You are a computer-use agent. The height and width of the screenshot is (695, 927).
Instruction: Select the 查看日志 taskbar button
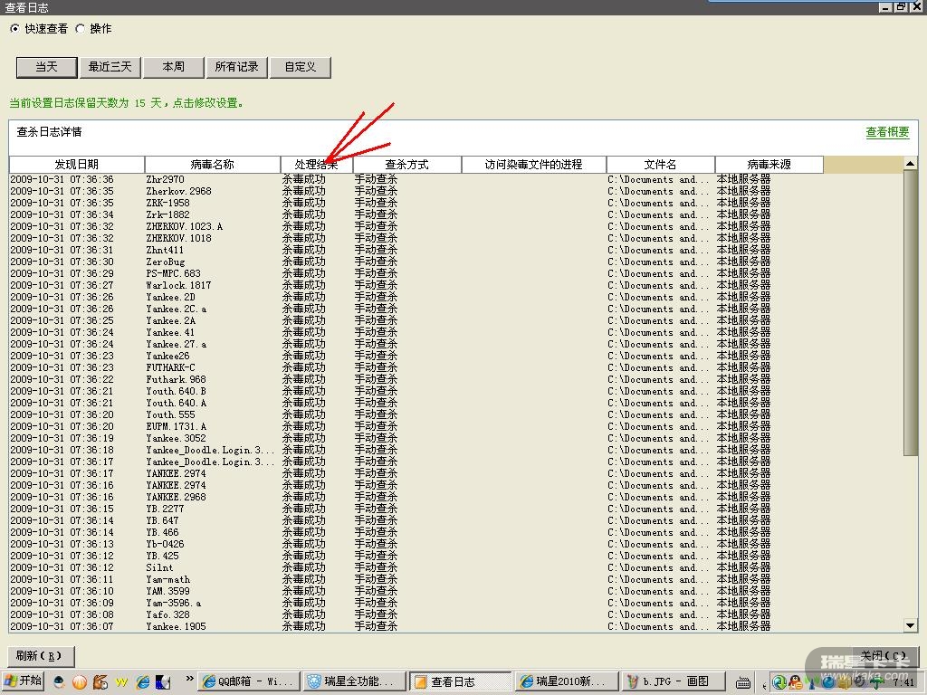(x=460, y=681)
